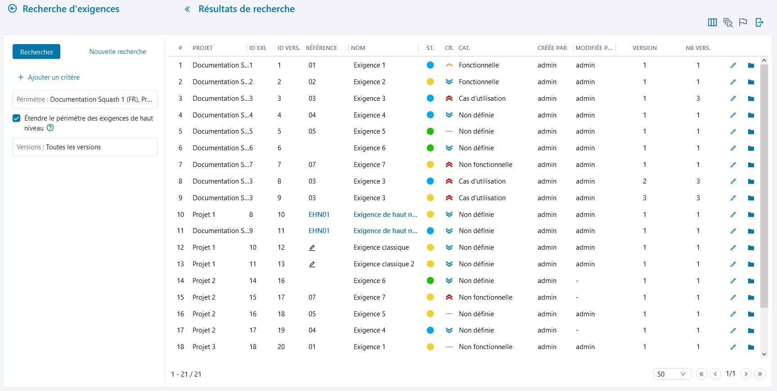This screenshot has height=391, width=777.
Task: Collapse panel with double chevron near Résultats
Action: tap(187, 9)
